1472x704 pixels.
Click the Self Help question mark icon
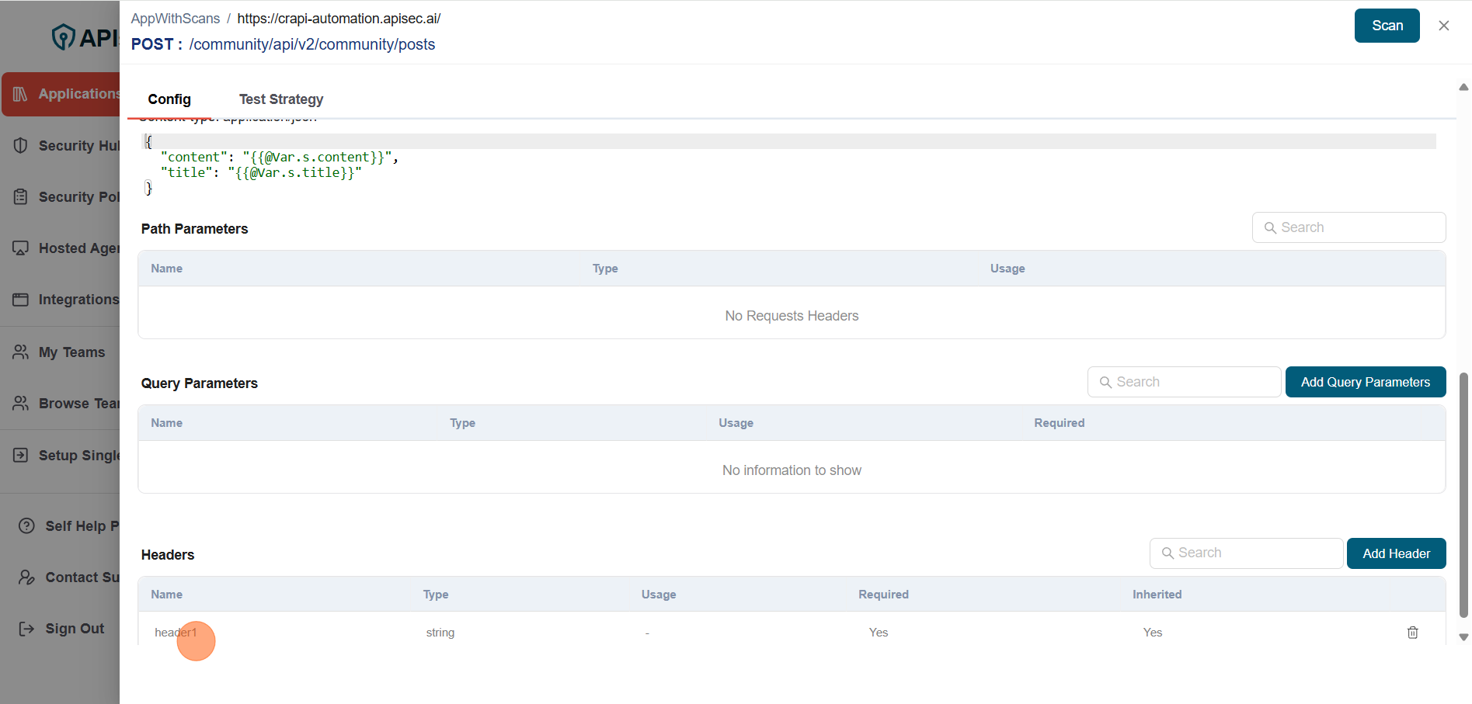click(x=26, y=526)
